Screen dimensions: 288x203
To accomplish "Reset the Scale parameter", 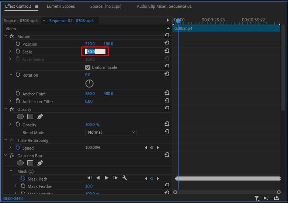I will (x=167, y=51).
